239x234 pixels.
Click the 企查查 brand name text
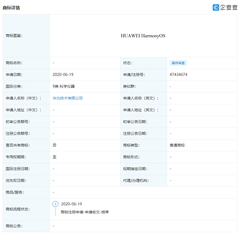pyautogui.click(x=229, y=7)
